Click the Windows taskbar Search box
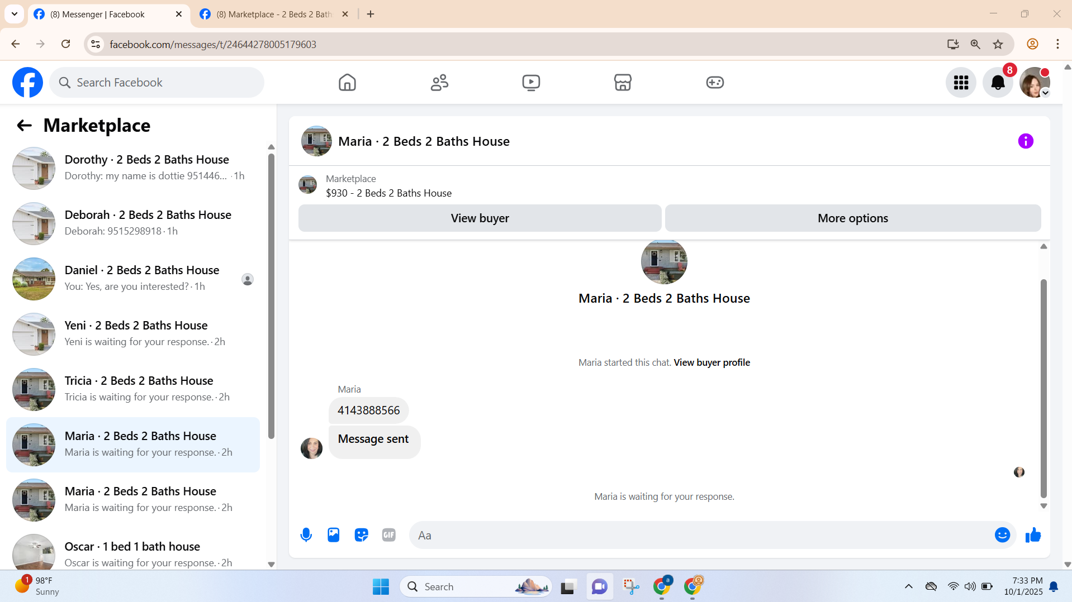 point(476,587)
